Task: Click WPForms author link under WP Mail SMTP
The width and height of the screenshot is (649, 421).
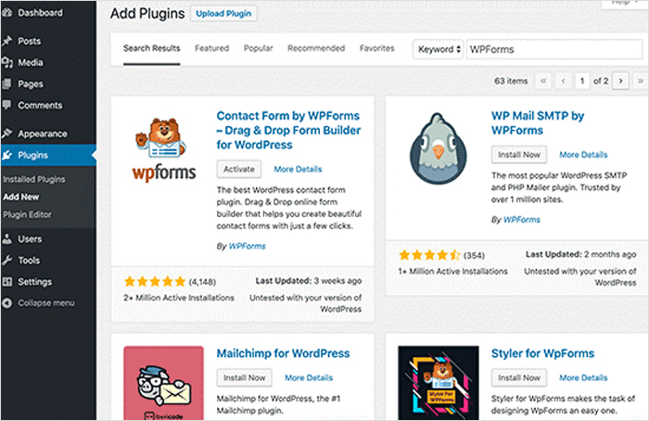Action: click(x=521, y=220)
